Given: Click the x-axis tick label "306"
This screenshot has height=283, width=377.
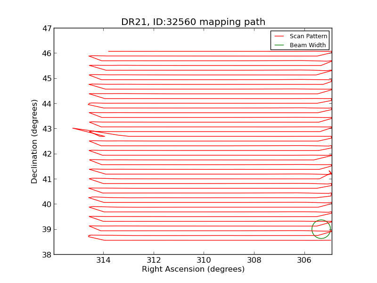Looking at the screenshot, I should coord(304,260).
